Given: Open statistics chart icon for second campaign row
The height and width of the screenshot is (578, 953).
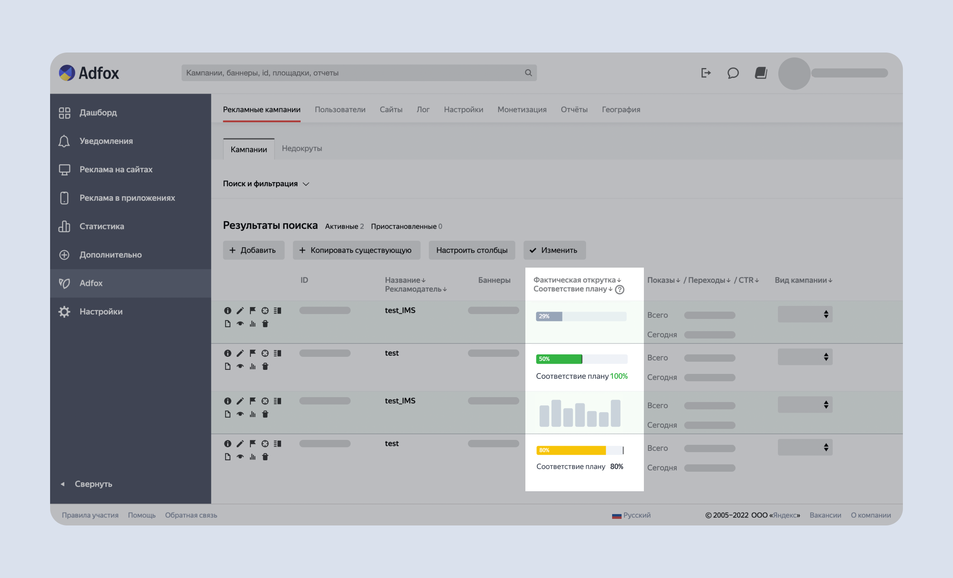Looking at the screenshot, I should coord(253,366).
